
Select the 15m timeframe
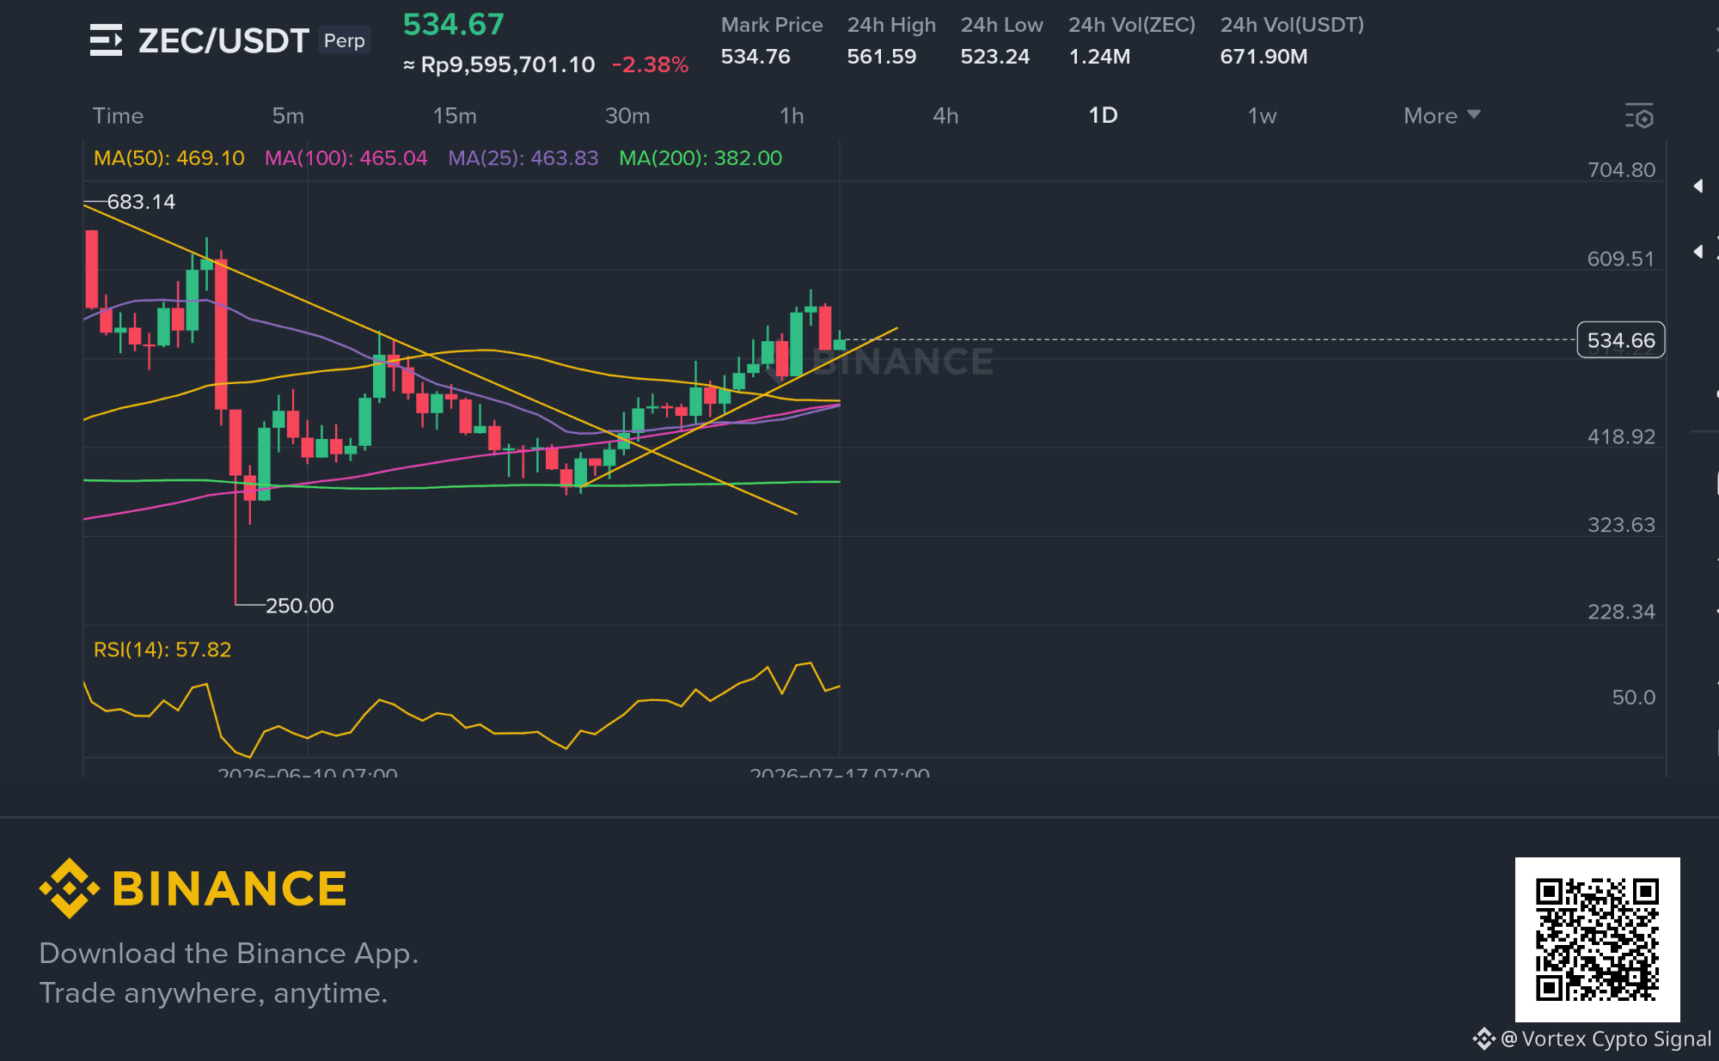pyautogui.click(x=455, y=116)
